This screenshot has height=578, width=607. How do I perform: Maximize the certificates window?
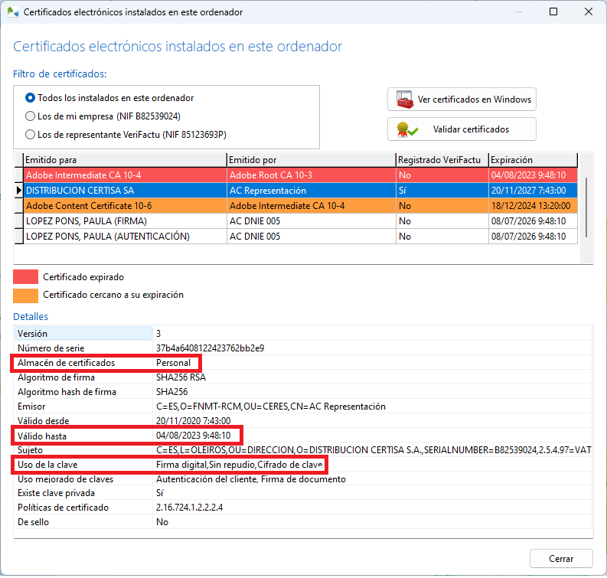coord(553,12)
